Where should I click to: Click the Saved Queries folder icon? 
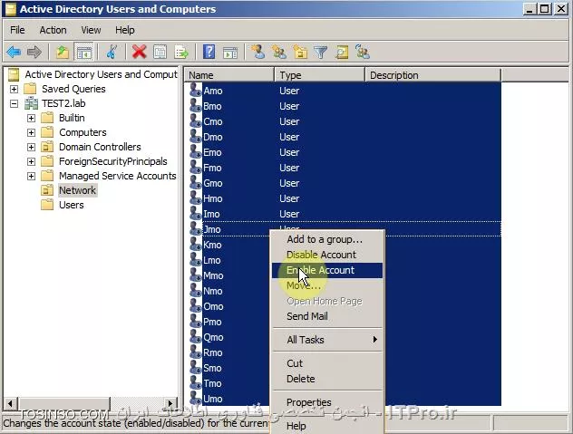point(30,89)
